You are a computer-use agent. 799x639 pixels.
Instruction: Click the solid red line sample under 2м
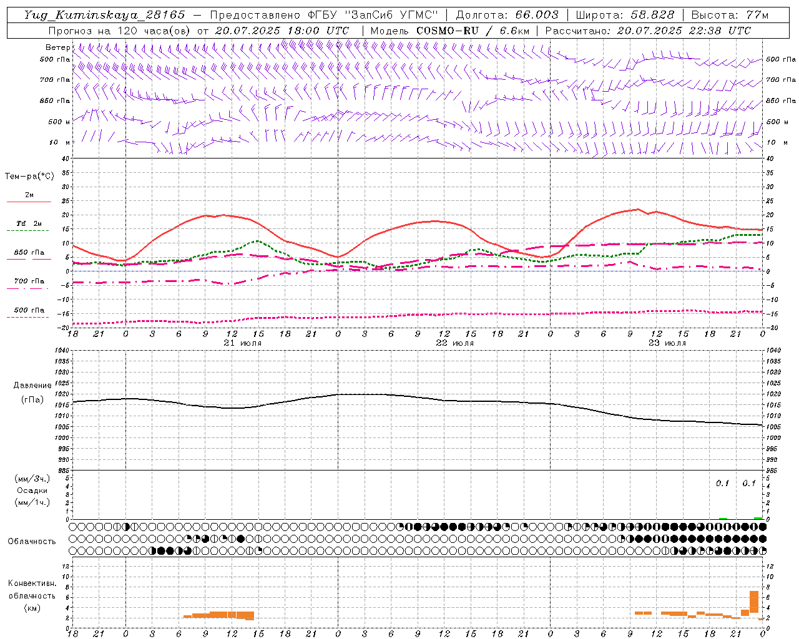click(29, 202)
